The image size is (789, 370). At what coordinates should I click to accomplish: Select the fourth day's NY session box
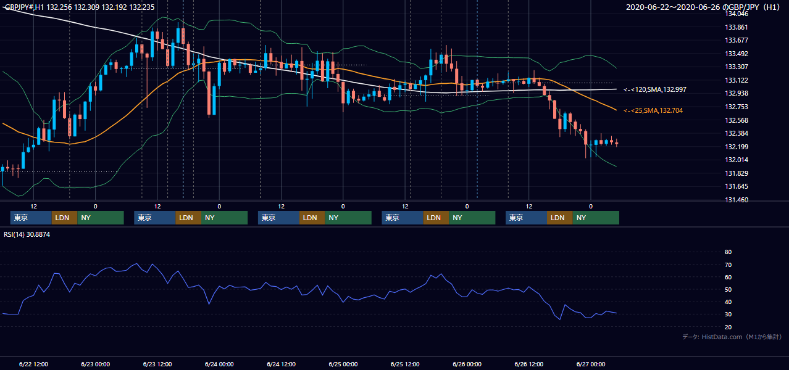click(472, 218)
